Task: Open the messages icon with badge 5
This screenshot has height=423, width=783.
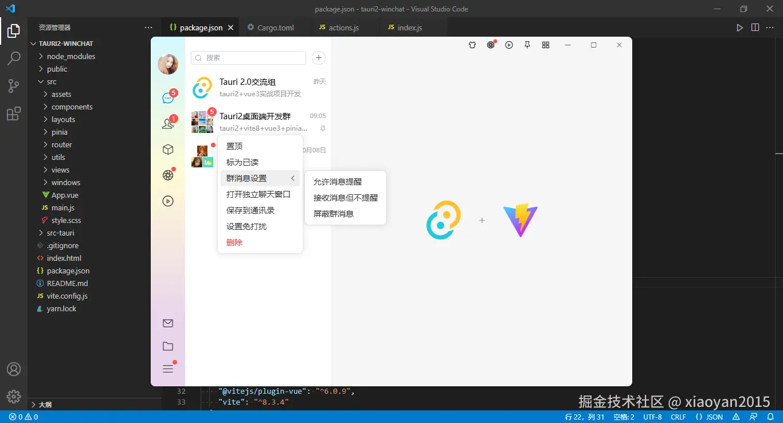Action: (168, 98)
